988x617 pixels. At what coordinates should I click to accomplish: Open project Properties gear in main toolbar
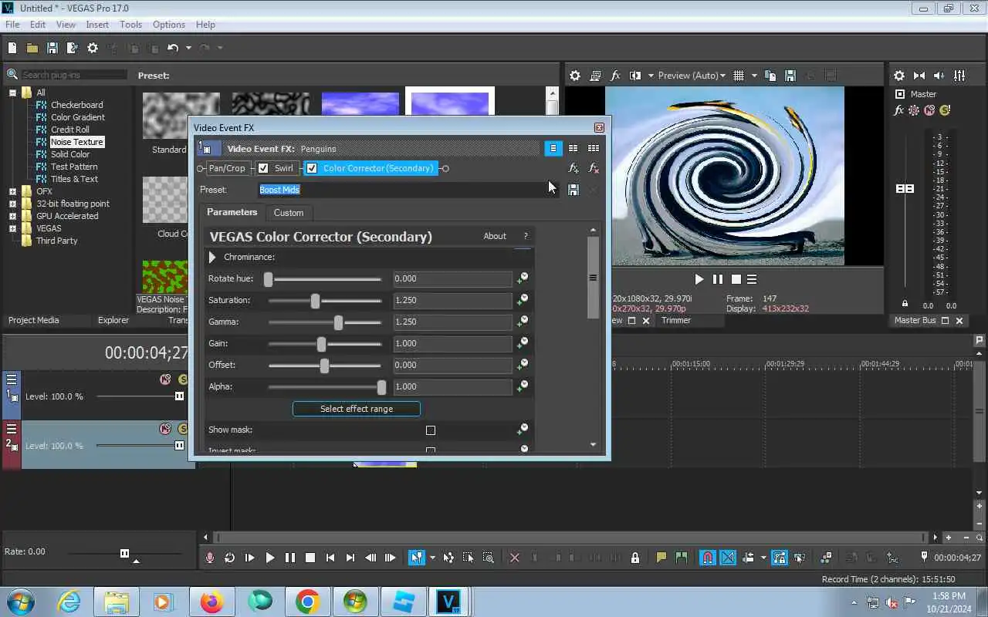[93, 48]
